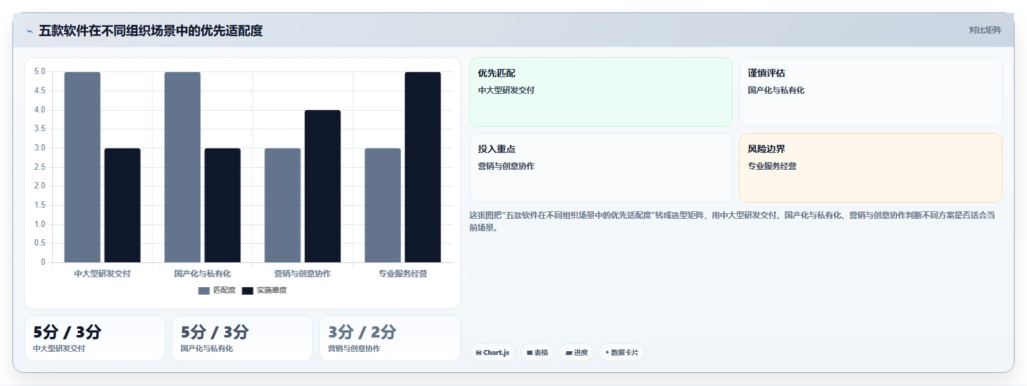
Task: Click the 专业服务经营 x-axis label
Action: (x=403, y=273)
